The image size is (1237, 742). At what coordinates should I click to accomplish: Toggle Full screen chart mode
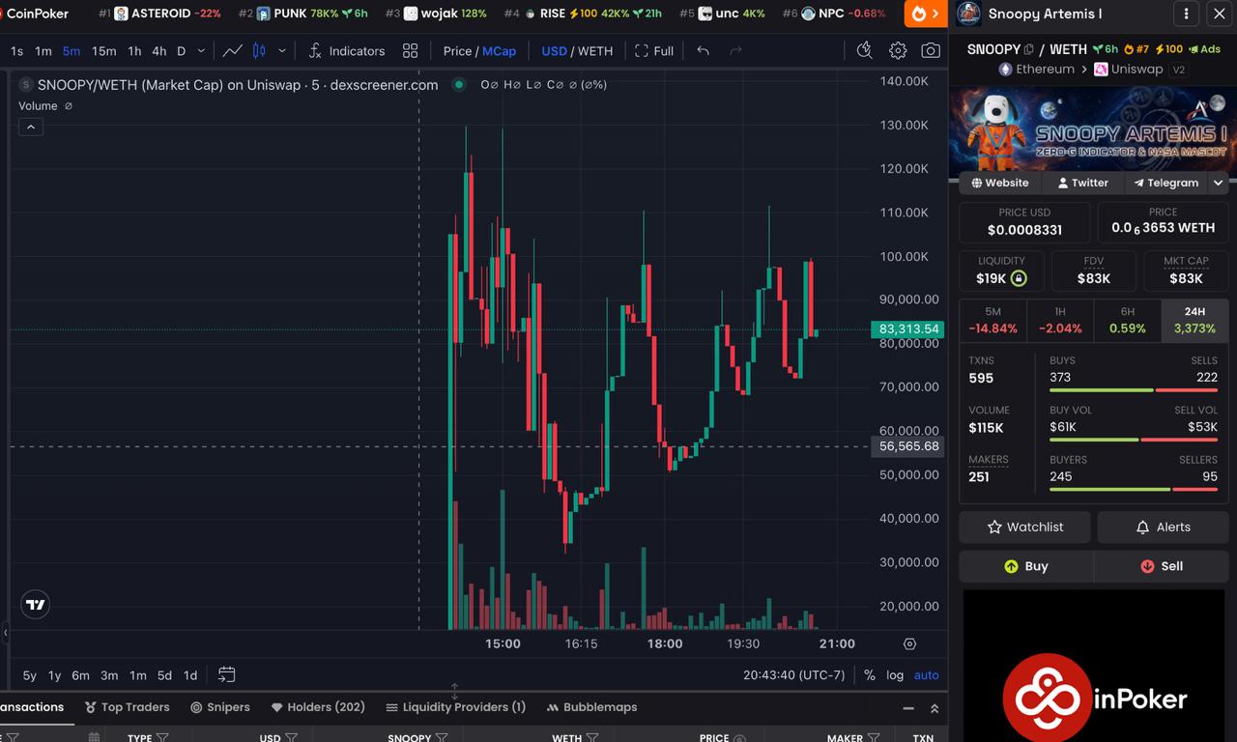(x=654, y=51)
